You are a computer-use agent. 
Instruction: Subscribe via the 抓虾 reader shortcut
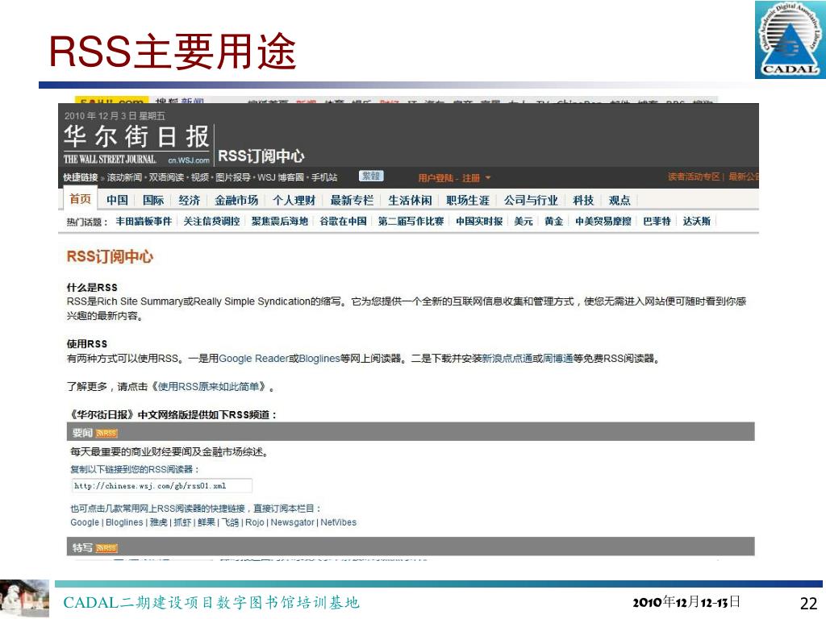point(182,522)
